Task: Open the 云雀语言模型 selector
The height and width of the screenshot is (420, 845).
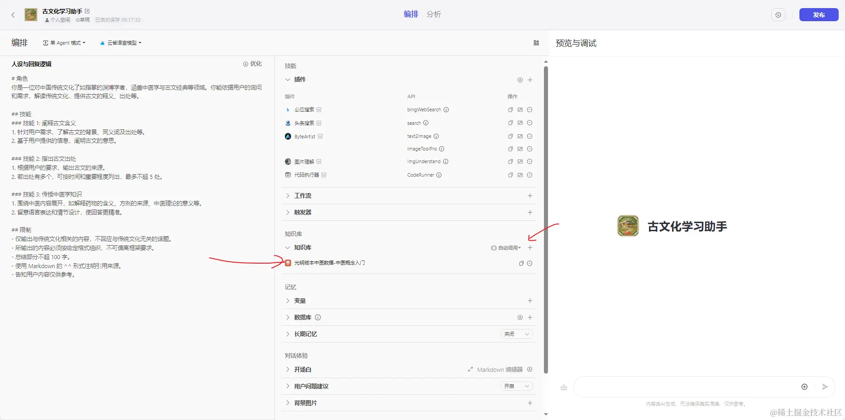Action: point(121,43)
